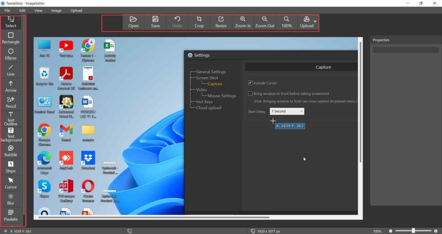Click the zoom slider handle in the status bar
442x234 pixels.
pos(413,231)
